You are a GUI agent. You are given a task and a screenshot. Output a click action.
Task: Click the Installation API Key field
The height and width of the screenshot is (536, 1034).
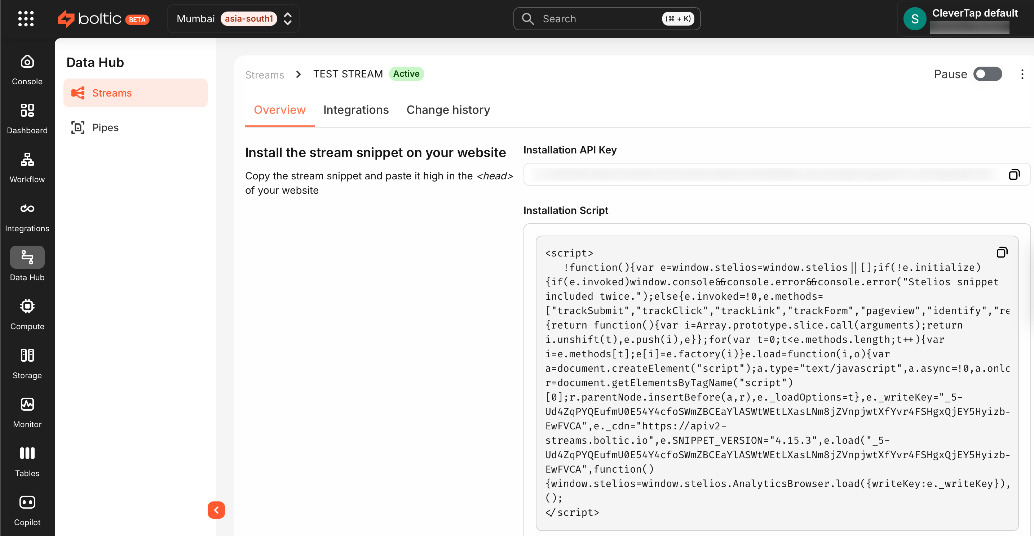(777, 174)
